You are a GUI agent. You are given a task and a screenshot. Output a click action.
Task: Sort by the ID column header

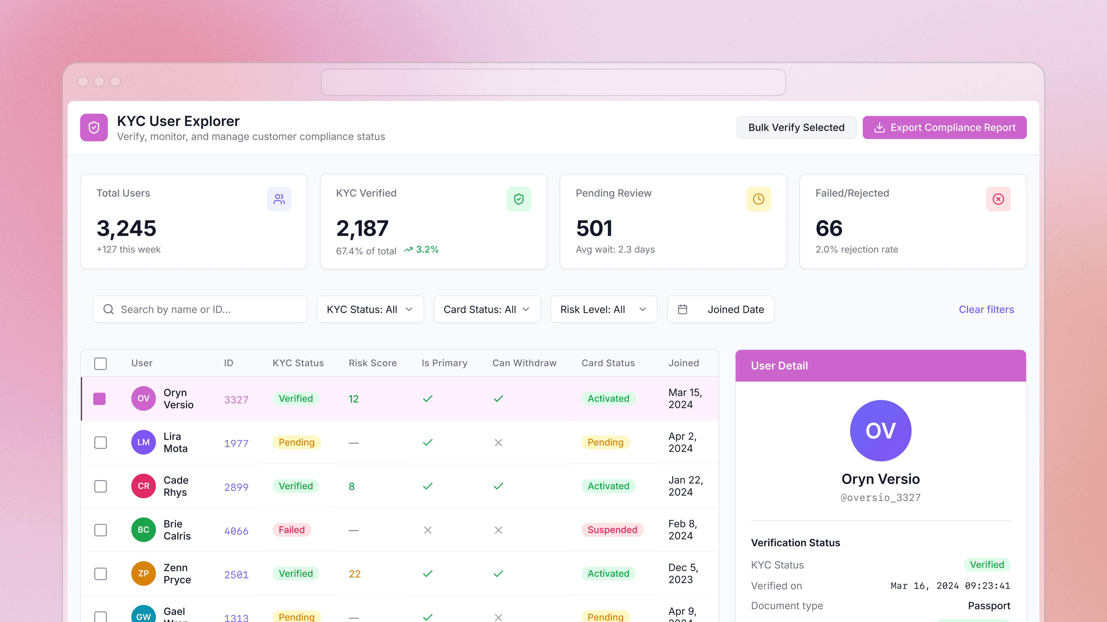point(229,363)
